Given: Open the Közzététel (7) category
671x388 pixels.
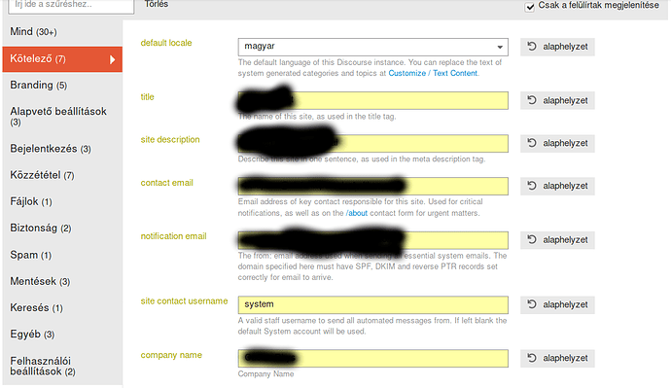Looking at the screenshot, I should [62, 175].
